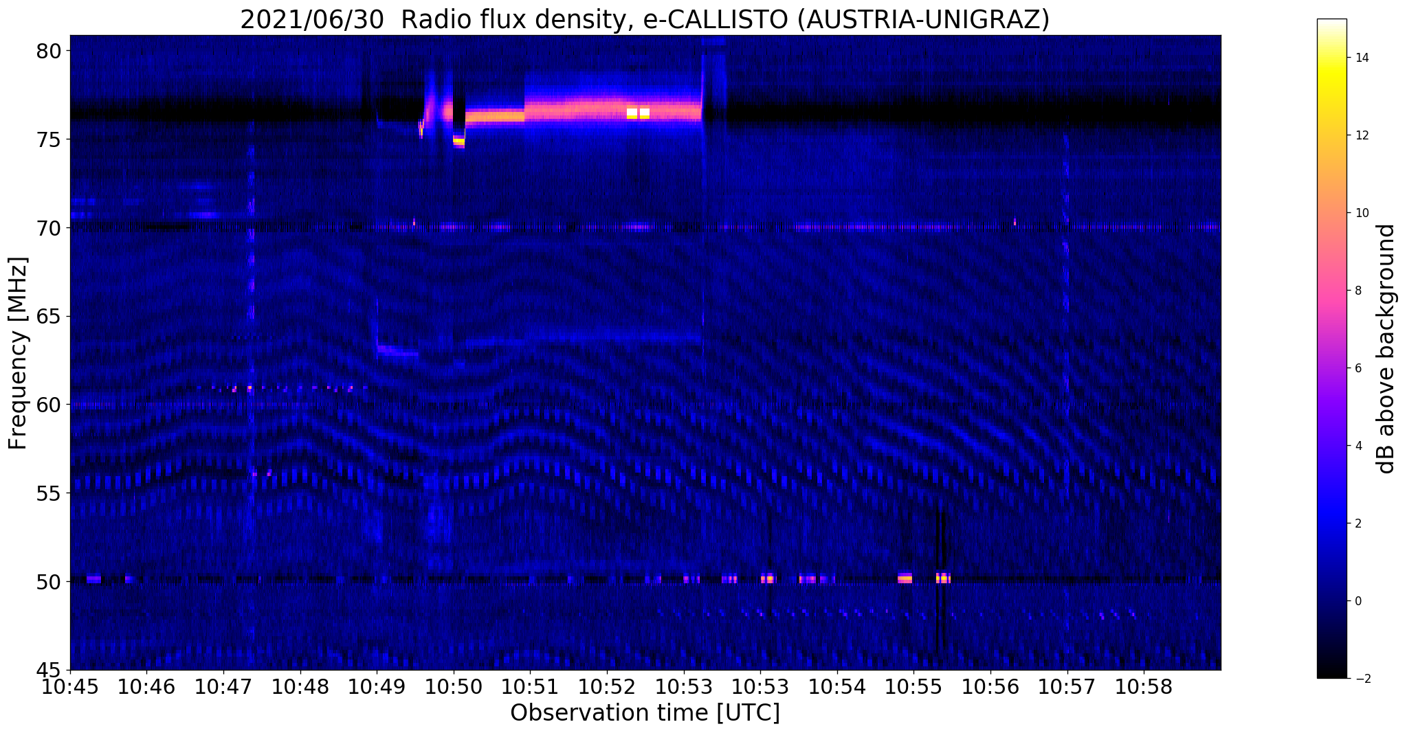Click the plot title with date 2021/06/30
The image size is (1407, 733).
coord(645,19)
